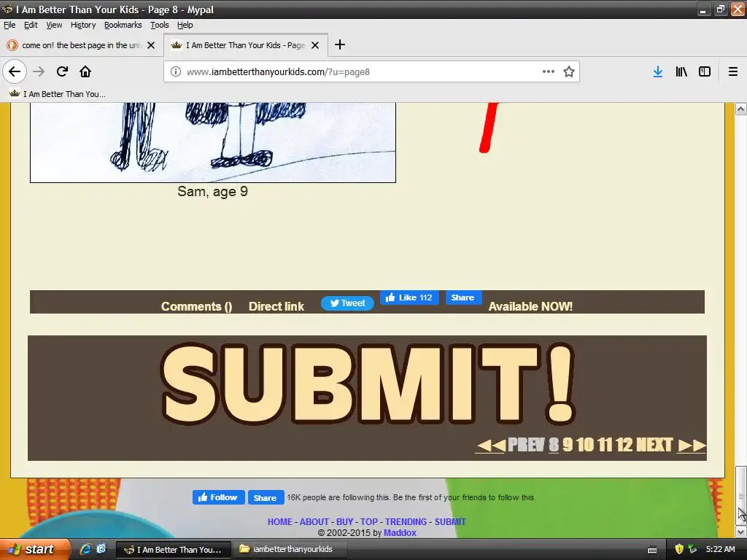
Task: Click the Facebook Like 112 button
Action: click(x=409, y=297)
